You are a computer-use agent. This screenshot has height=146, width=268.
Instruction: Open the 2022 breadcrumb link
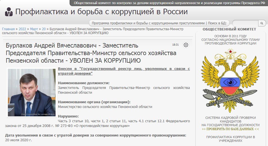[22, 29]
